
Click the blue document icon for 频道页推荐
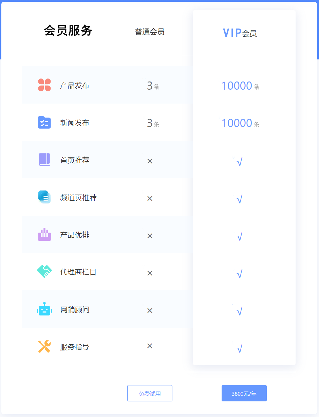click(x=44, y=197)
